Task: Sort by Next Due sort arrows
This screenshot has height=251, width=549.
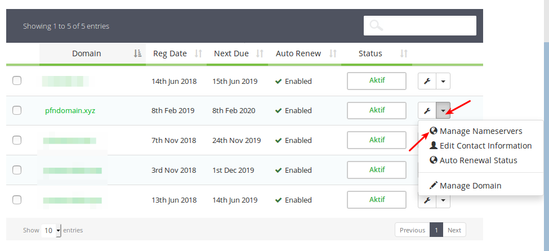Action: (x=260, y=53)
